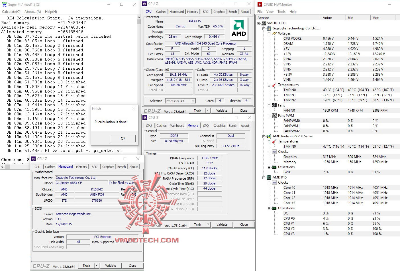Switch to the Graphics tab in the CPU-Z Mainboard window
This screenshot has width=400, height=271.
108,167
